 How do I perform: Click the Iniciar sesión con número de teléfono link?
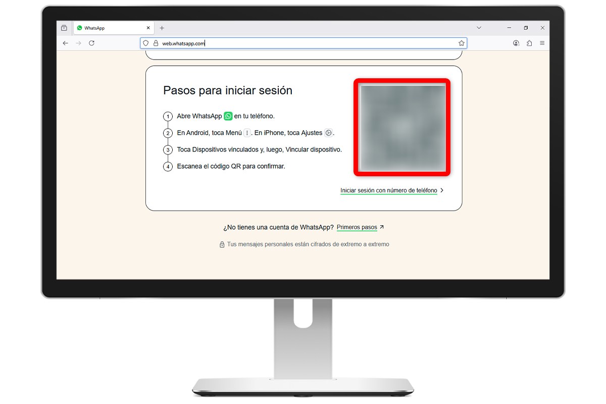coord(389,190)
